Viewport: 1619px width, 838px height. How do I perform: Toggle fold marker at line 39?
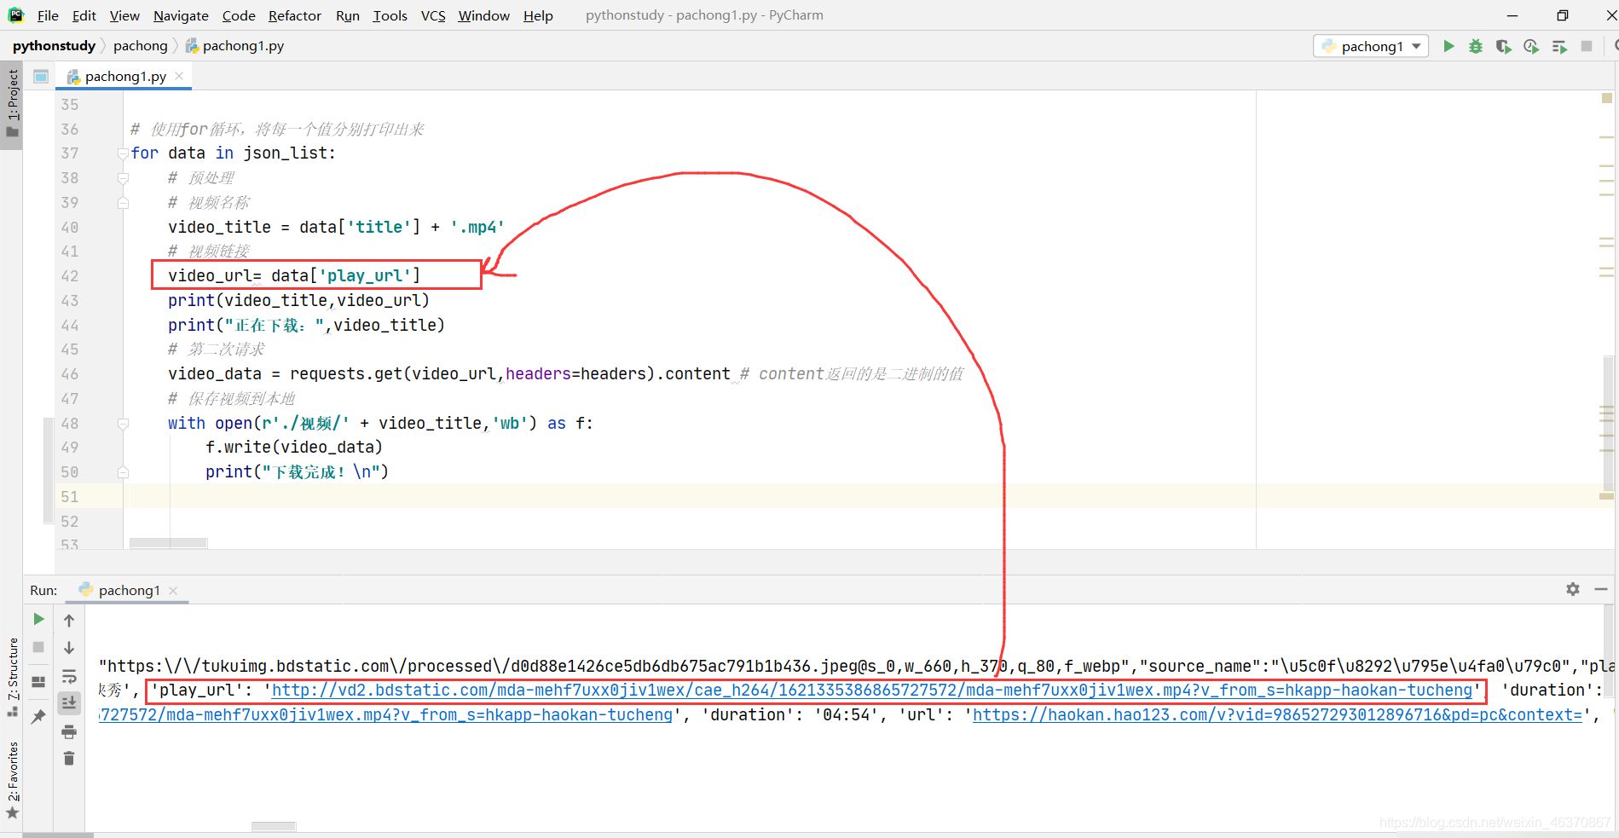click(123, 203)
